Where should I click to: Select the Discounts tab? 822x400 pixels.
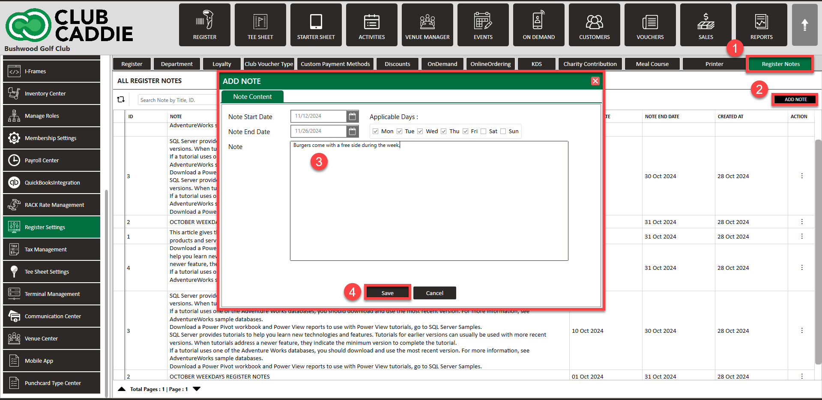[x=398, y=64]
